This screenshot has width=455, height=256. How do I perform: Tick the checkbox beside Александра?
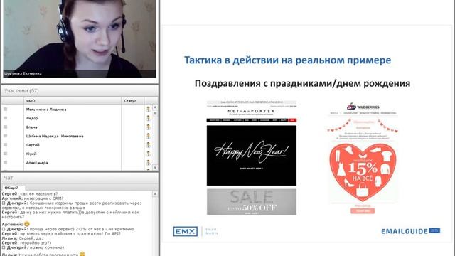click(5, 163)
